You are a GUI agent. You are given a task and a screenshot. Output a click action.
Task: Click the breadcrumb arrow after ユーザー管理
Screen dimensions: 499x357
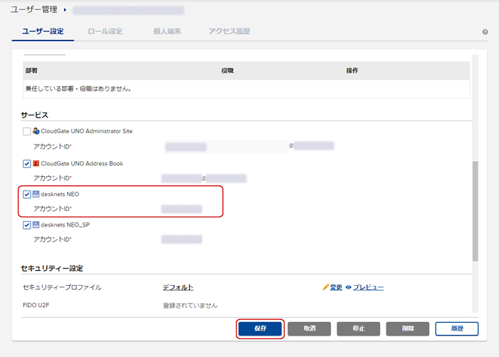click(x=65, y=10)
